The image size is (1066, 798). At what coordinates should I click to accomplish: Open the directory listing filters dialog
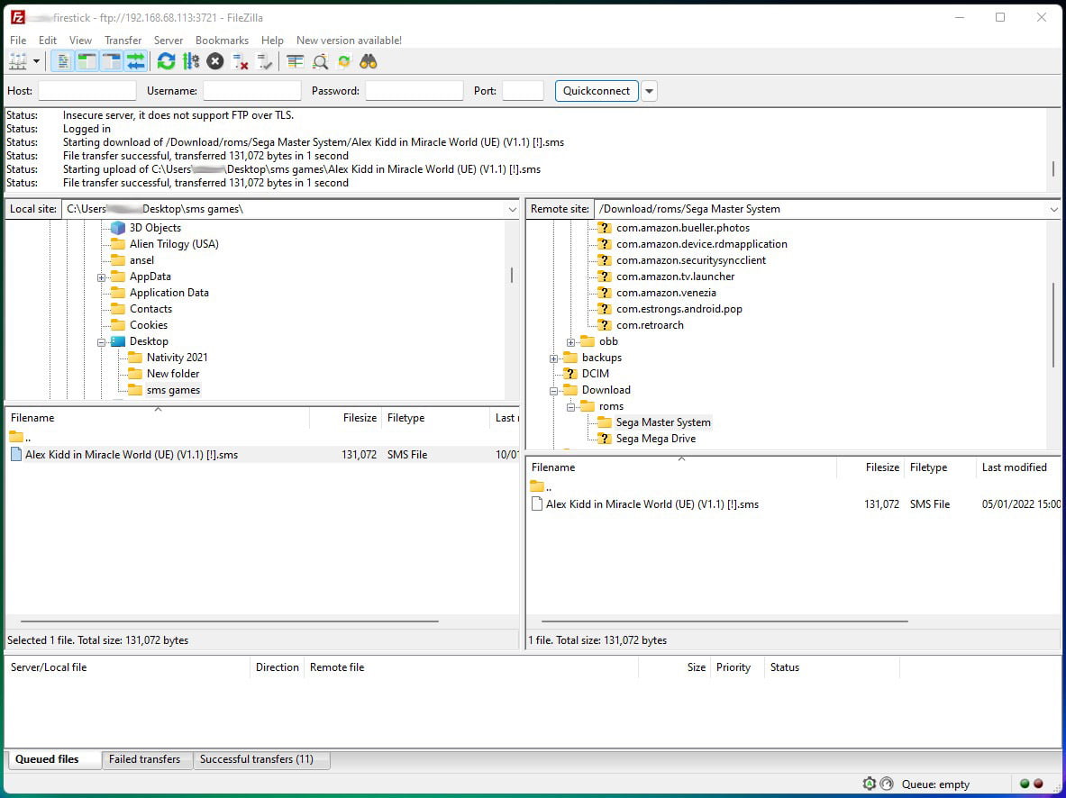pos(295,62)
